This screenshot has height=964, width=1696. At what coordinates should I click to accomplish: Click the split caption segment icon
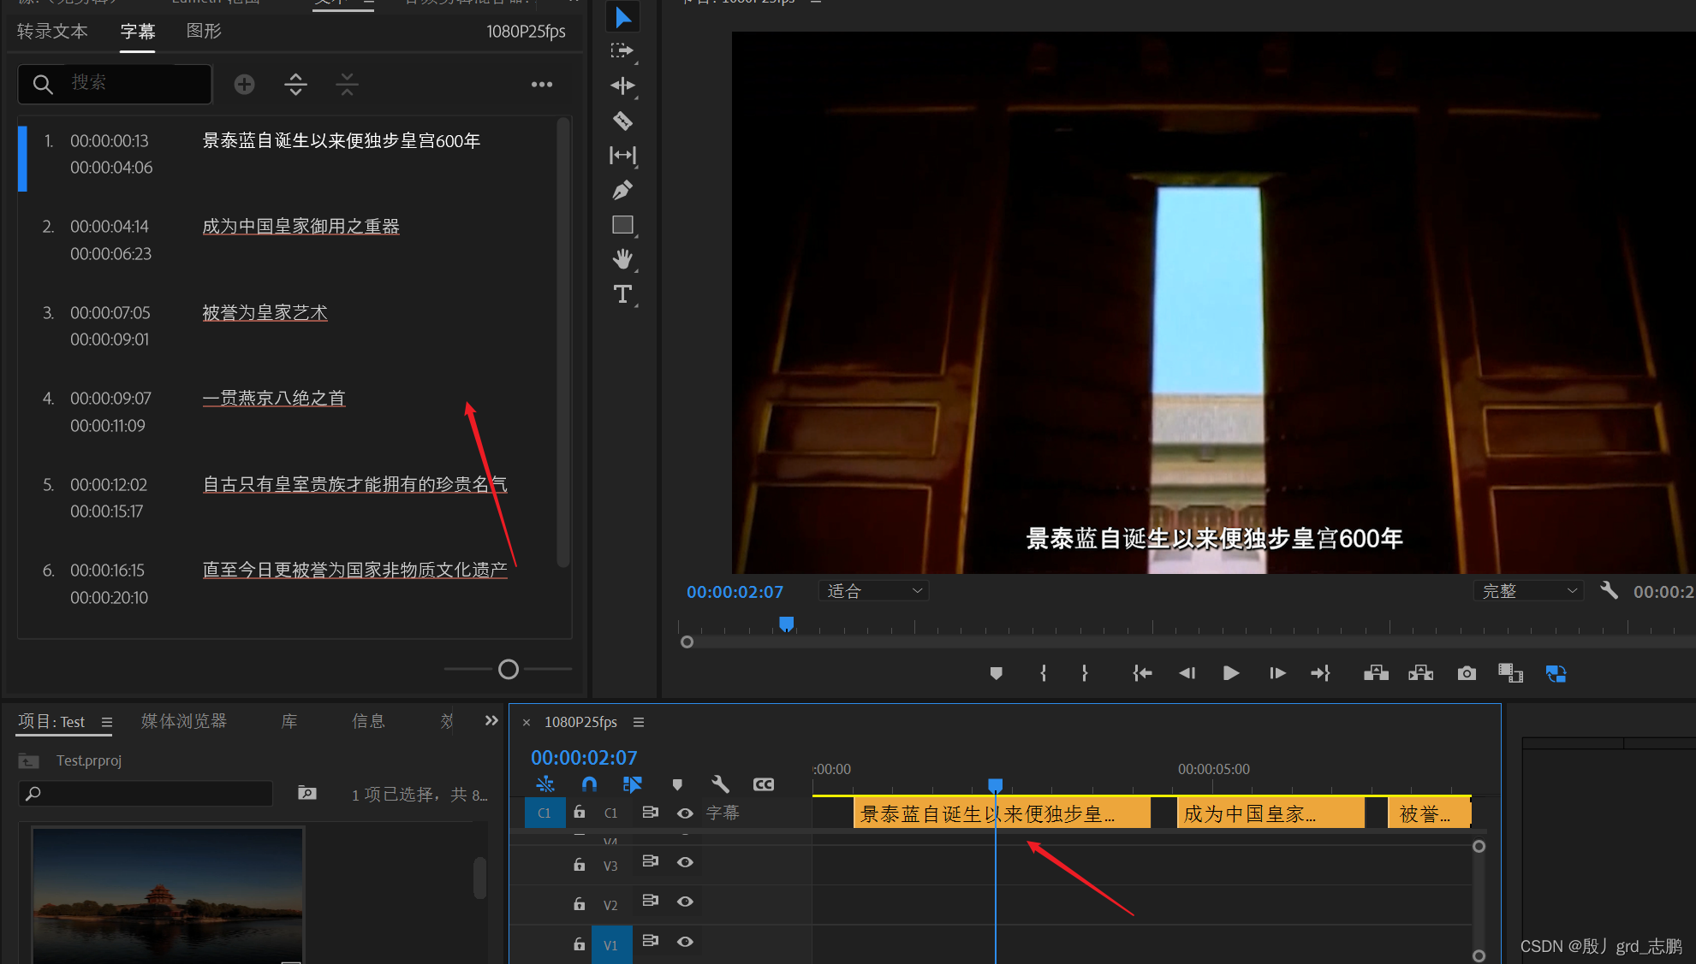point(295,84)
